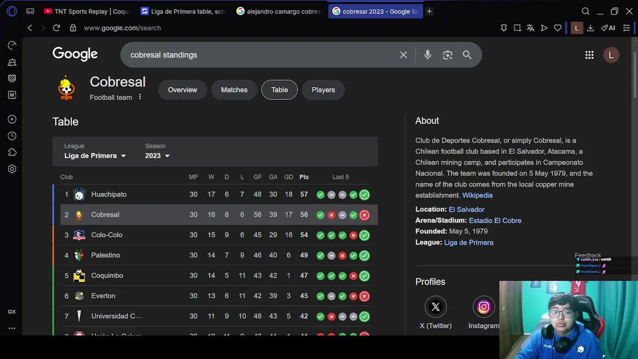
Task: Open Cobresal three-dot options menu
Action: pyautogui.click(x=140, y=97)
